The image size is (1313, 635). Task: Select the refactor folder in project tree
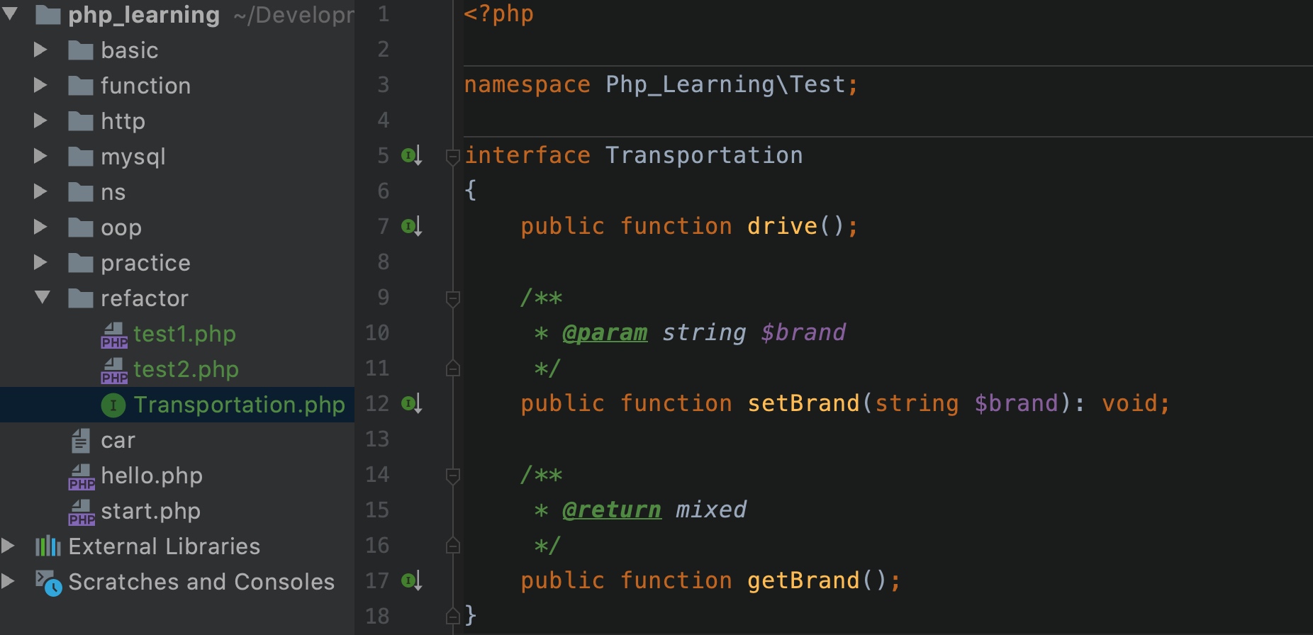[145, 298]
